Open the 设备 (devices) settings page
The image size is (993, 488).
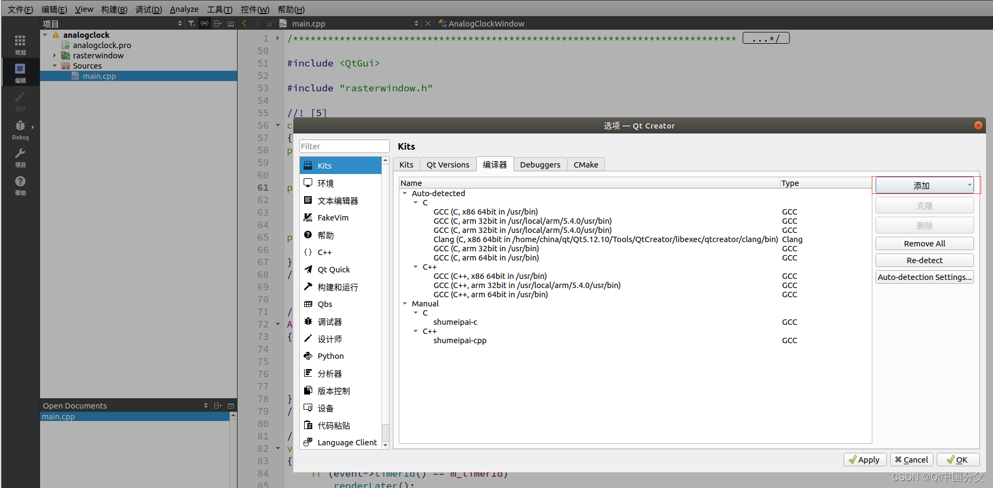(x=325, y=407)
